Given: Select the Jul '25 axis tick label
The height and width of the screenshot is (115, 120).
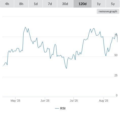Looking at the screenshot, I should click(x=74, y=101).
